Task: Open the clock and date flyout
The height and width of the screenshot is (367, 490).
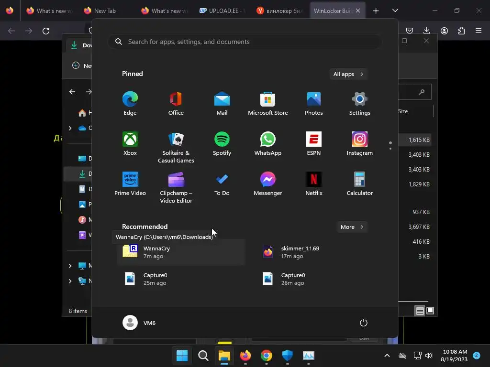Action: (x=454, y=356)
